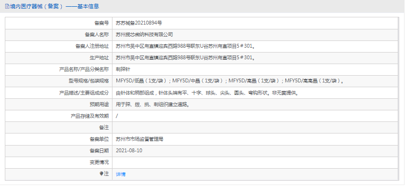Click the 产品存储及有效期 slash value

[117, 116]
